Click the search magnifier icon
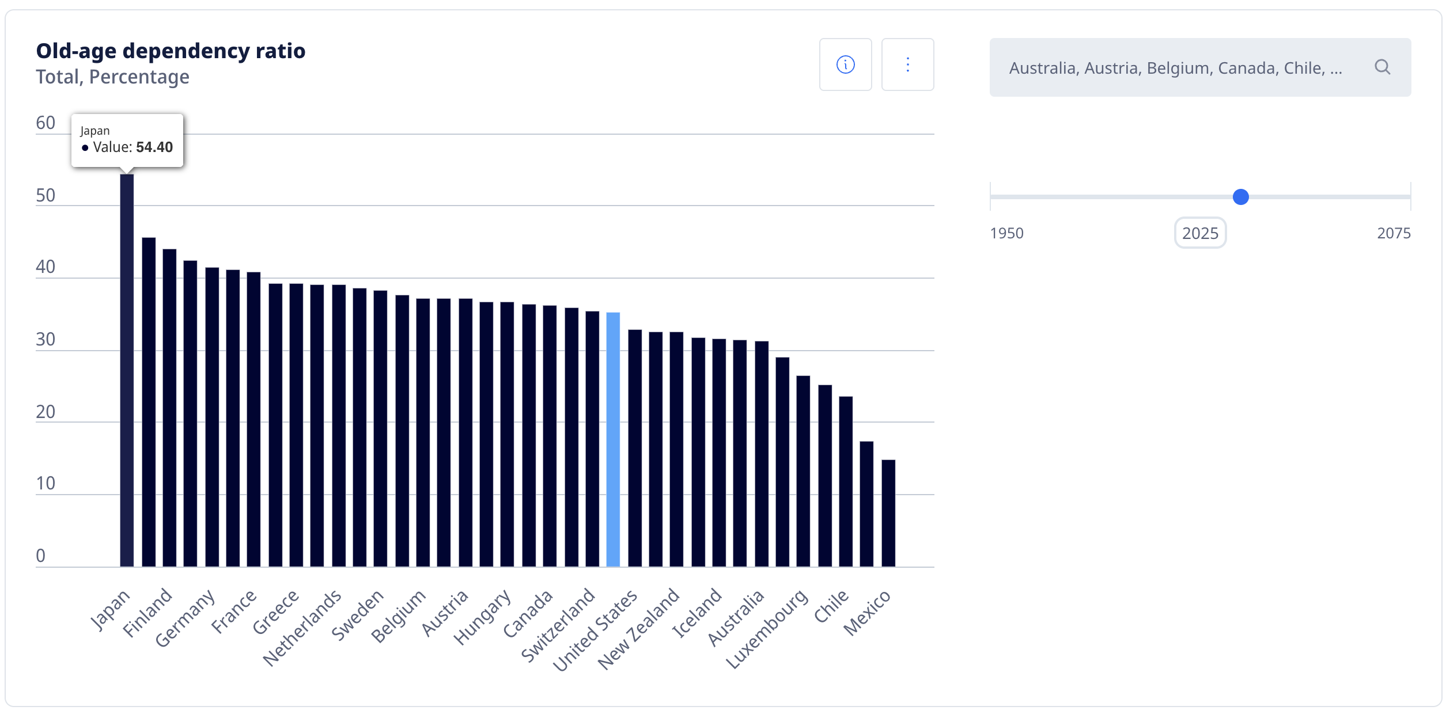Image resolution: width=1446 pixels, height=714 pixels. [1382, 67]
